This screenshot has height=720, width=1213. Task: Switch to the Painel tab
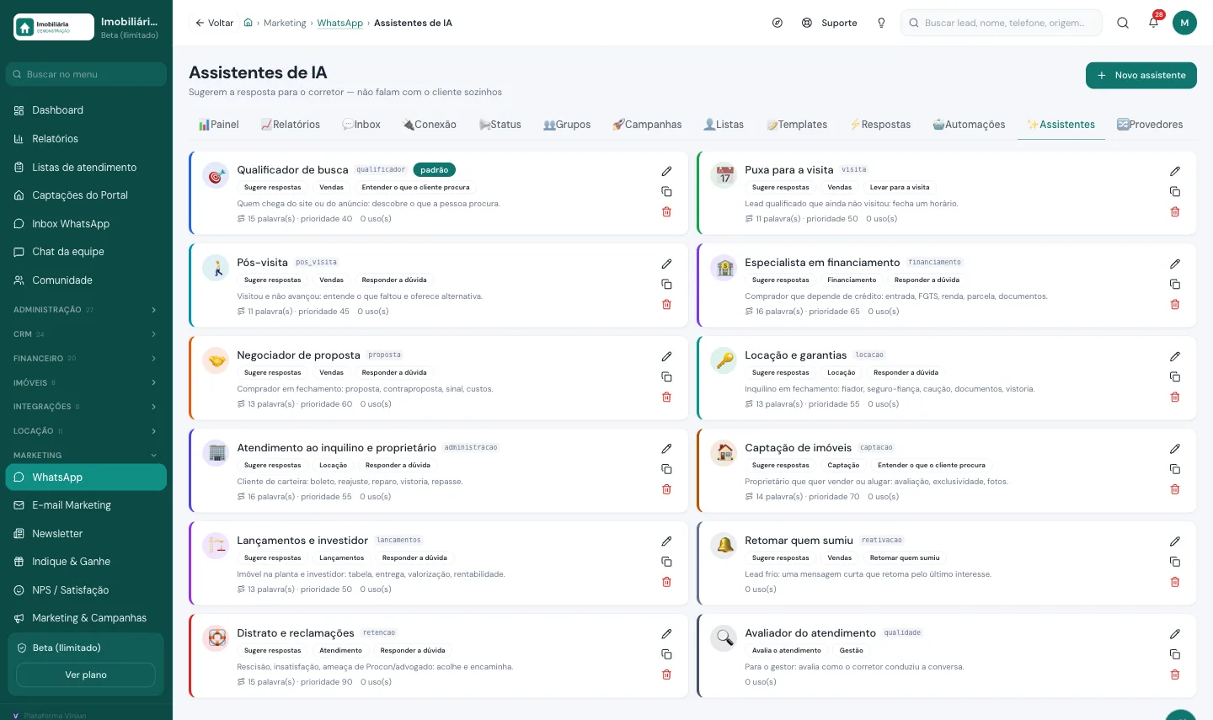(219, 125)
